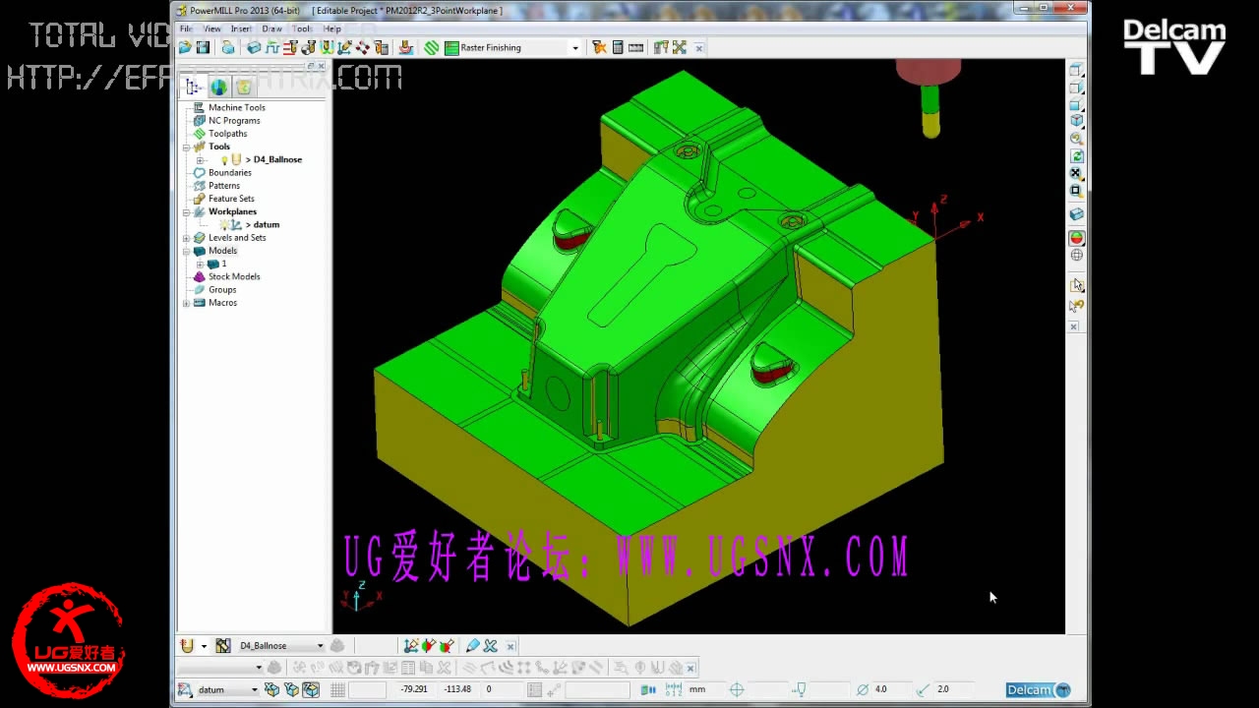Viewport: 1259px width, 708px height.
Task: Click the Zoom Box icon
Action: 1076,190
